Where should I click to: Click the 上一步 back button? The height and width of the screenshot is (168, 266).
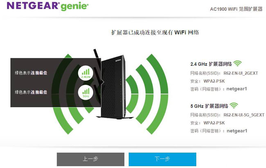click(90, 159)
